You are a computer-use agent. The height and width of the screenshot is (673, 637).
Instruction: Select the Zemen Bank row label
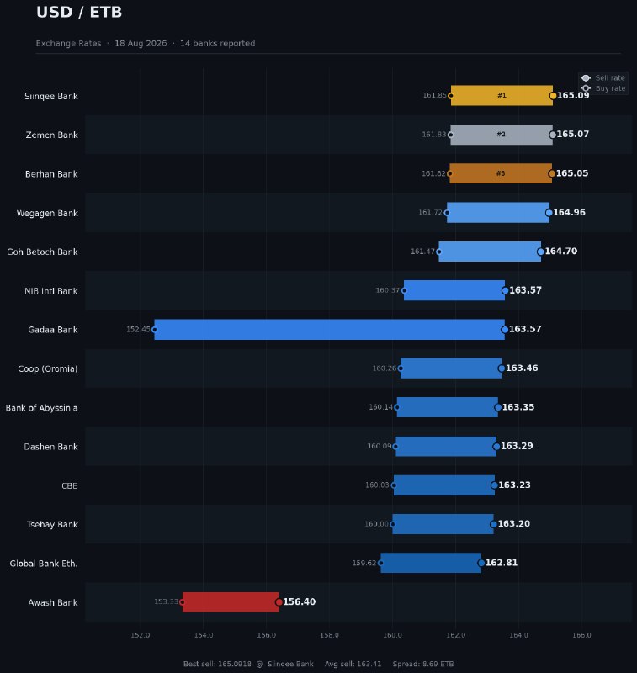coord(52,135)
